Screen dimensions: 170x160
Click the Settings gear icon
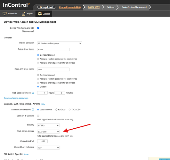[x=40, y=14]
